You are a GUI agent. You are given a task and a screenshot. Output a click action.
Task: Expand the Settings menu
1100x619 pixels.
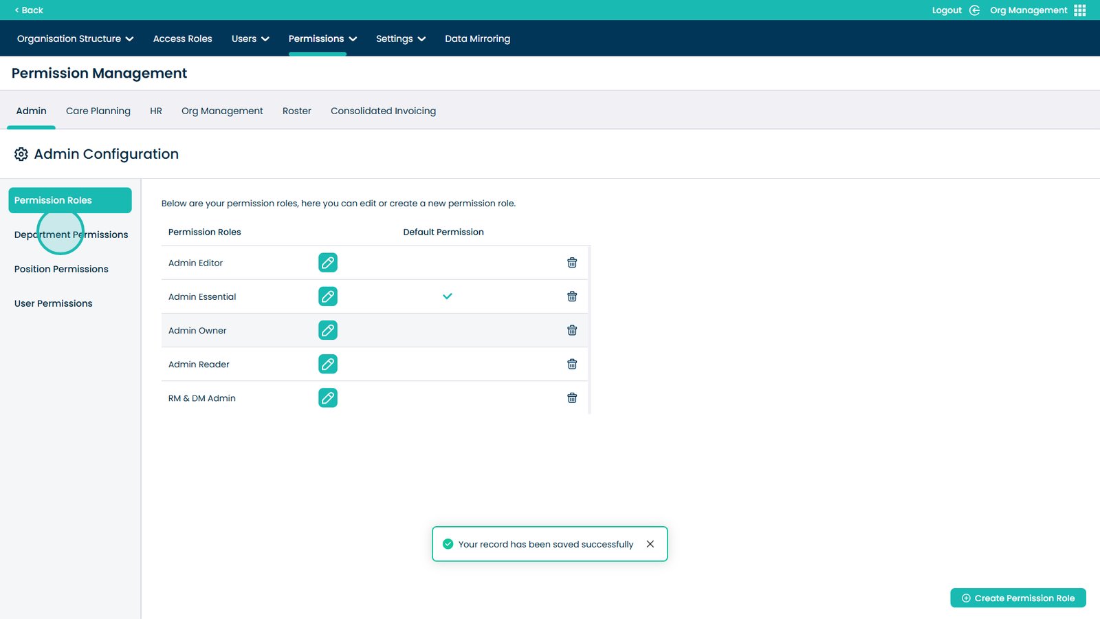click(x=401, y=39)
